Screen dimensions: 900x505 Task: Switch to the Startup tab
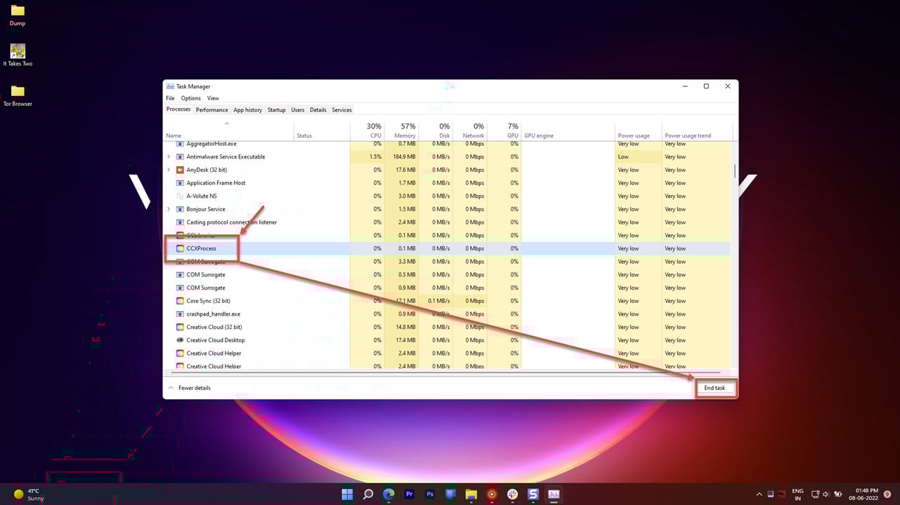[276, 110]
